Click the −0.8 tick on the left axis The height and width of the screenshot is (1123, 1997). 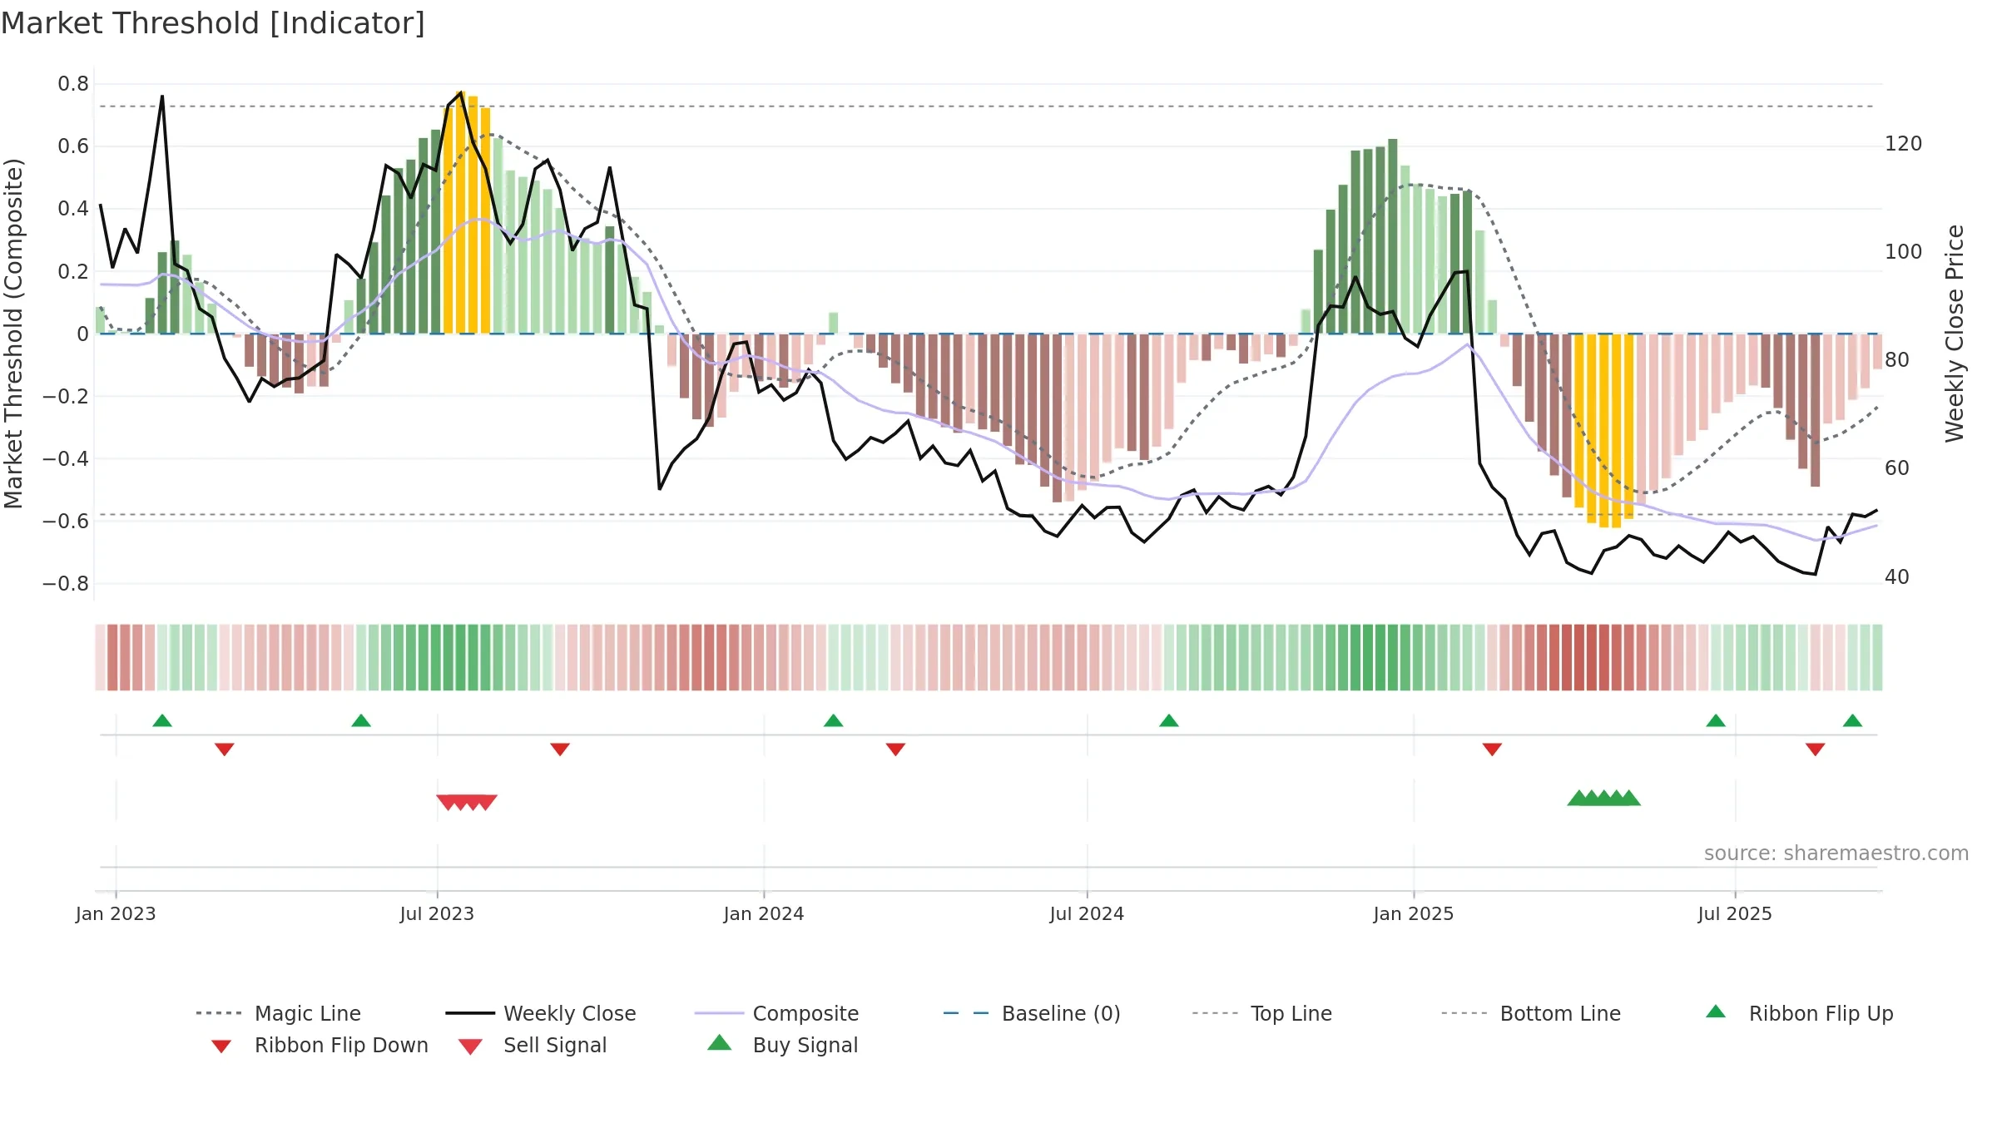click(x=66, y=584)
